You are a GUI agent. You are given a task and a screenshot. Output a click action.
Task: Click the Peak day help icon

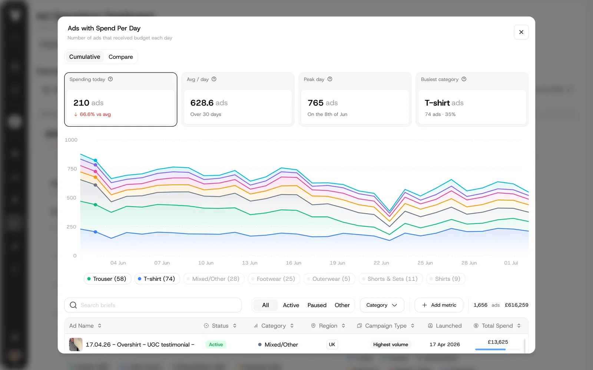330,79
